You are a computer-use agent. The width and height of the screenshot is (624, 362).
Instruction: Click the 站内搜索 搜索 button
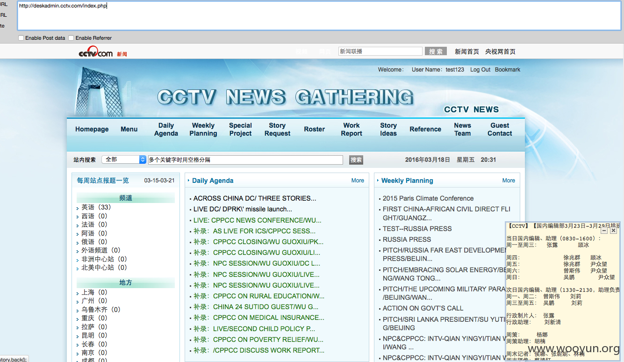click(356, 160)
